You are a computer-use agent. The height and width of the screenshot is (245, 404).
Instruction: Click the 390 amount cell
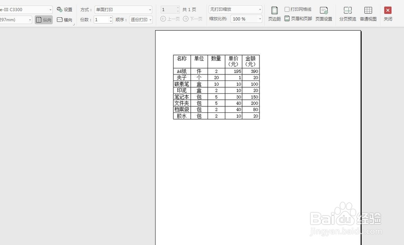click(x=251, y=71)
